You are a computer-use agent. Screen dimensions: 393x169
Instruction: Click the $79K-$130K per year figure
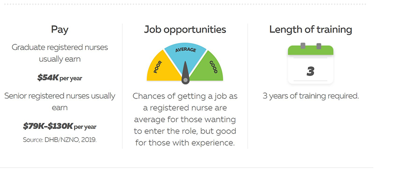tap(60, 126)
